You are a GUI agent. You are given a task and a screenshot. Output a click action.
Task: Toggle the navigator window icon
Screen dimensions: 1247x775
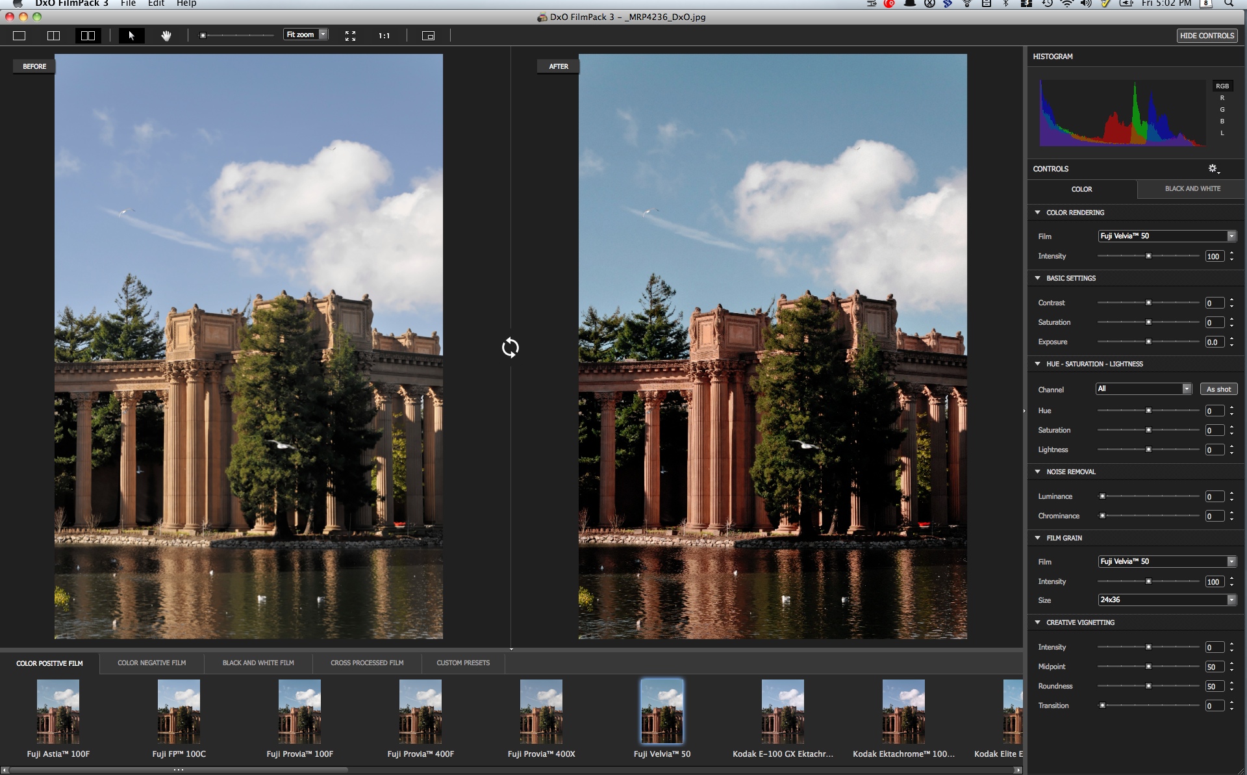[x=428, y=36]
